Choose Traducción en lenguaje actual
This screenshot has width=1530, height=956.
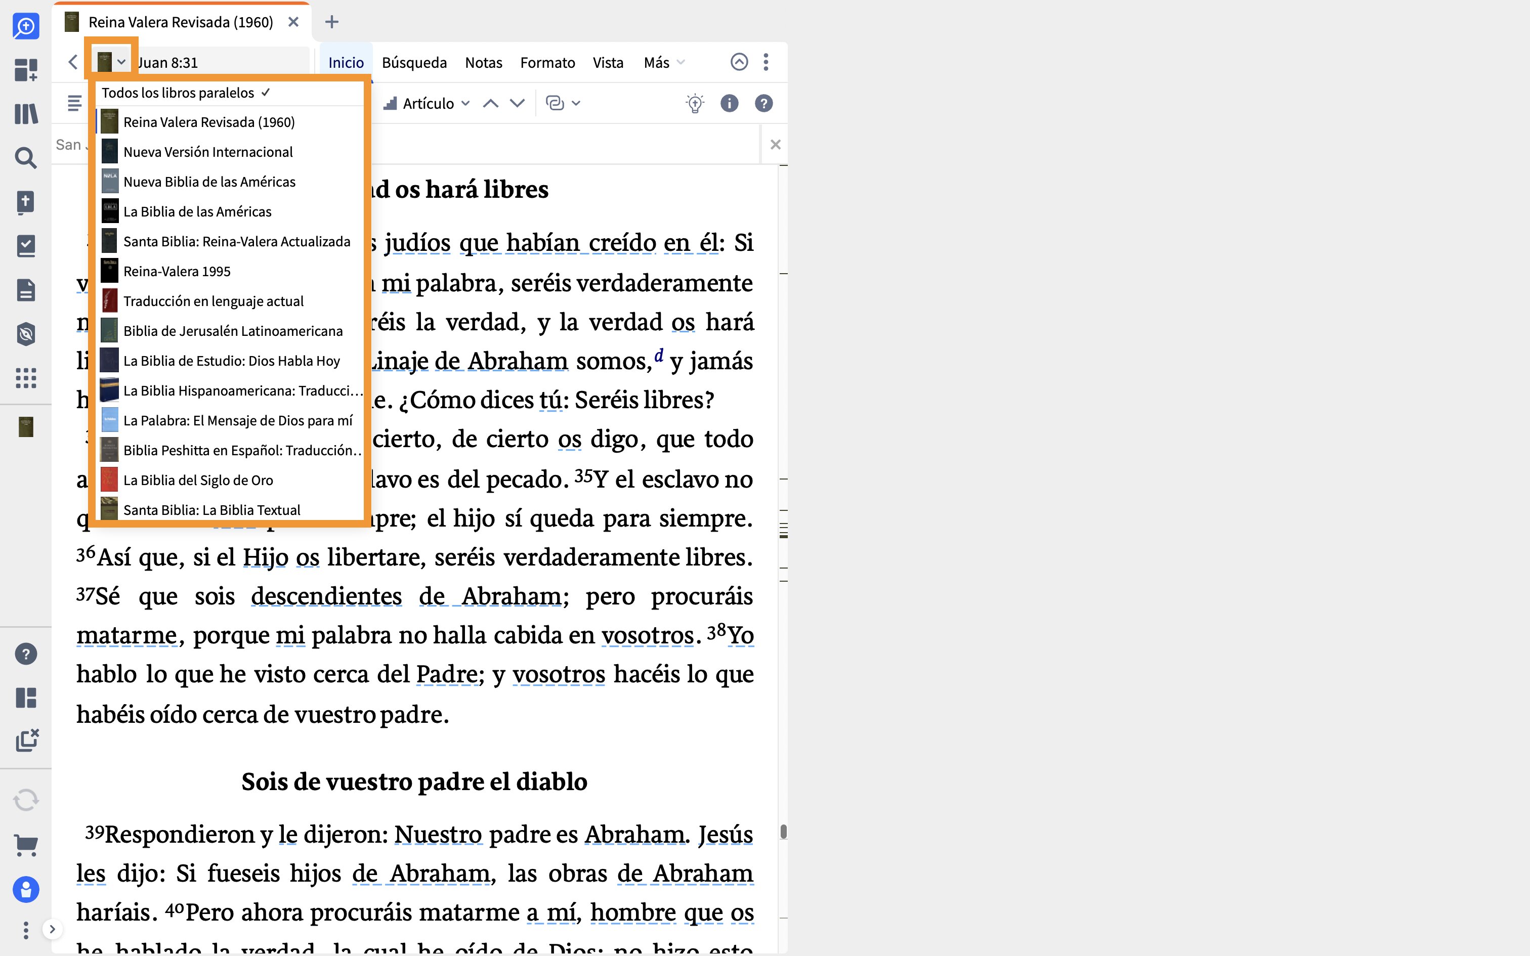point(230,301)
